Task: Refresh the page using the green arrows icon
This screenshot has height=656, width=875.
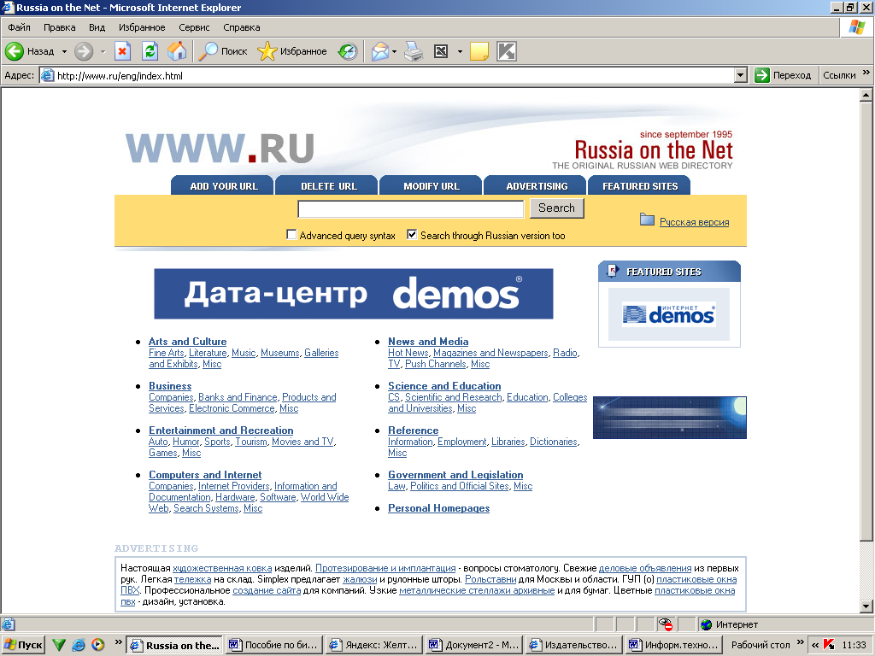Action: 150,51
